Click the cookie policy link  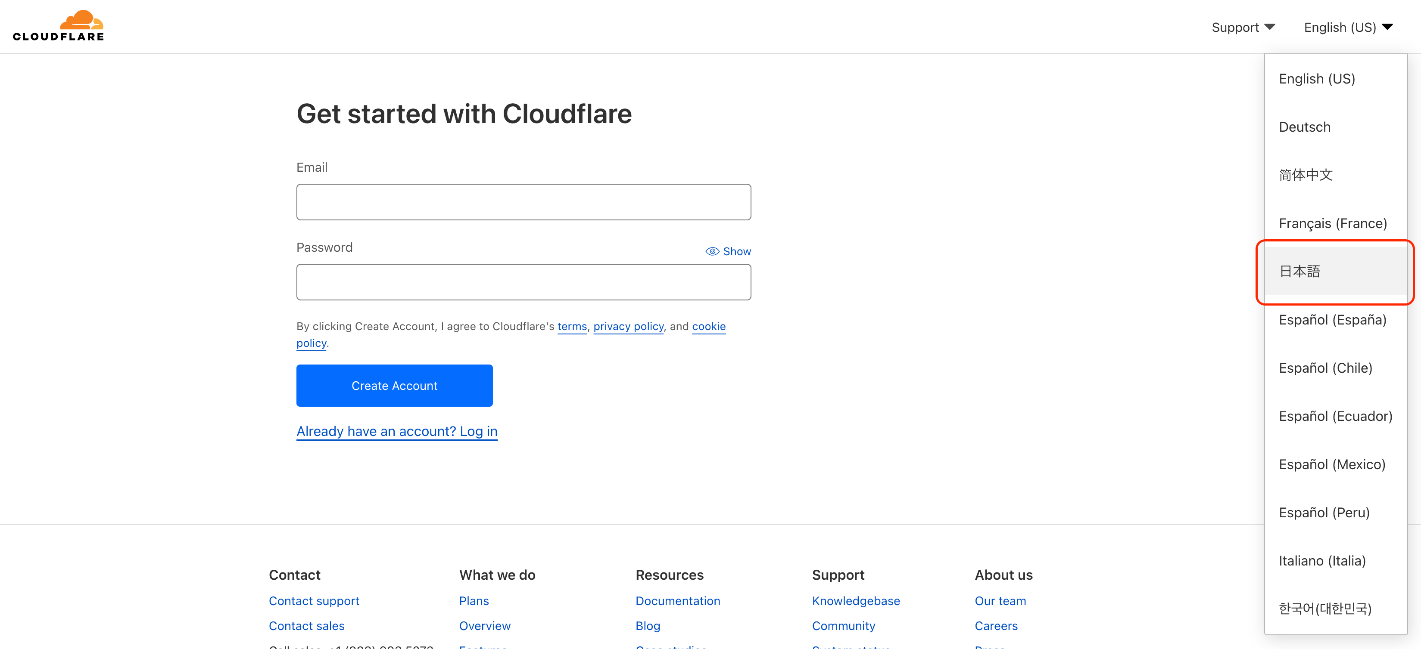(x=312, y=342)
